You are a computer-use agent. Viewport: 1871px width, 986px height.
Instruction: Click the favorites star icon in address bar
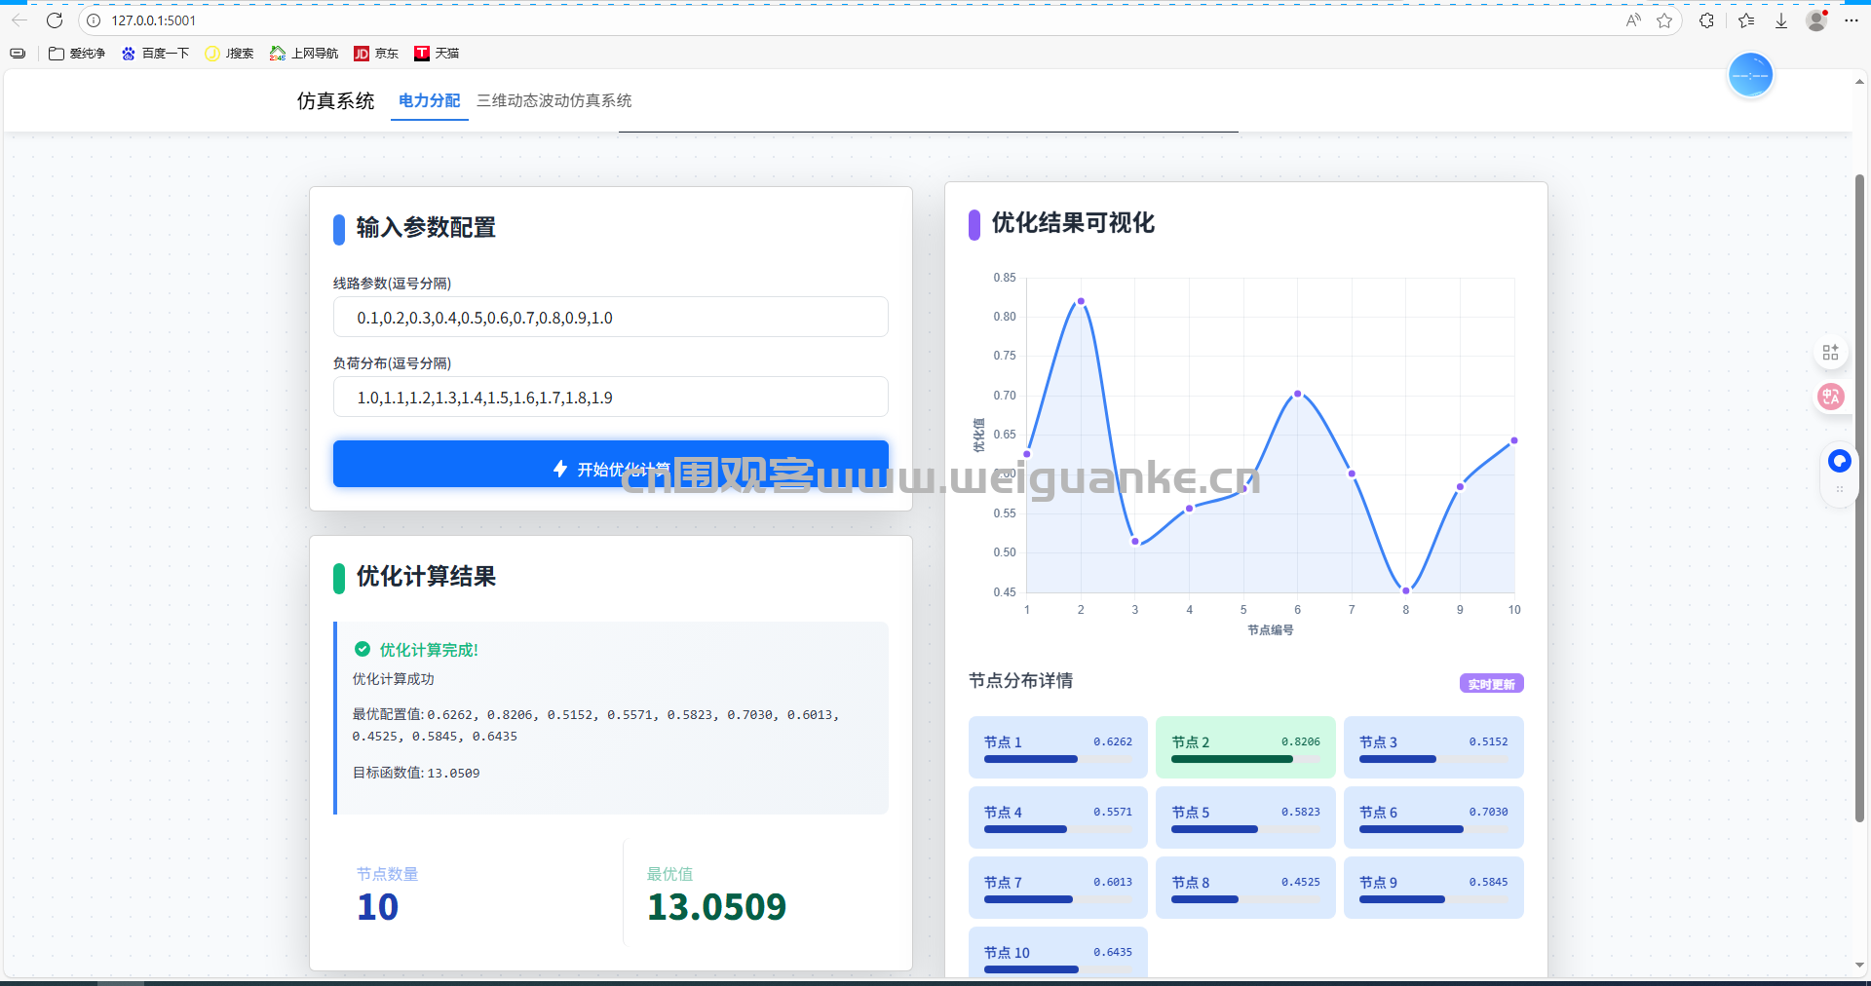click(x=1664, y=20)
